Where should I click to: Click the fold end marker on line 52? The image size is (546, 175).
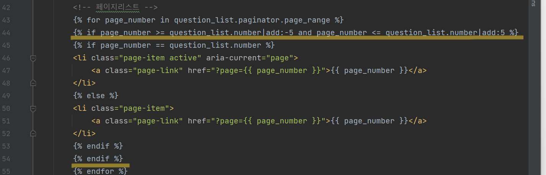tap(33, 133)
